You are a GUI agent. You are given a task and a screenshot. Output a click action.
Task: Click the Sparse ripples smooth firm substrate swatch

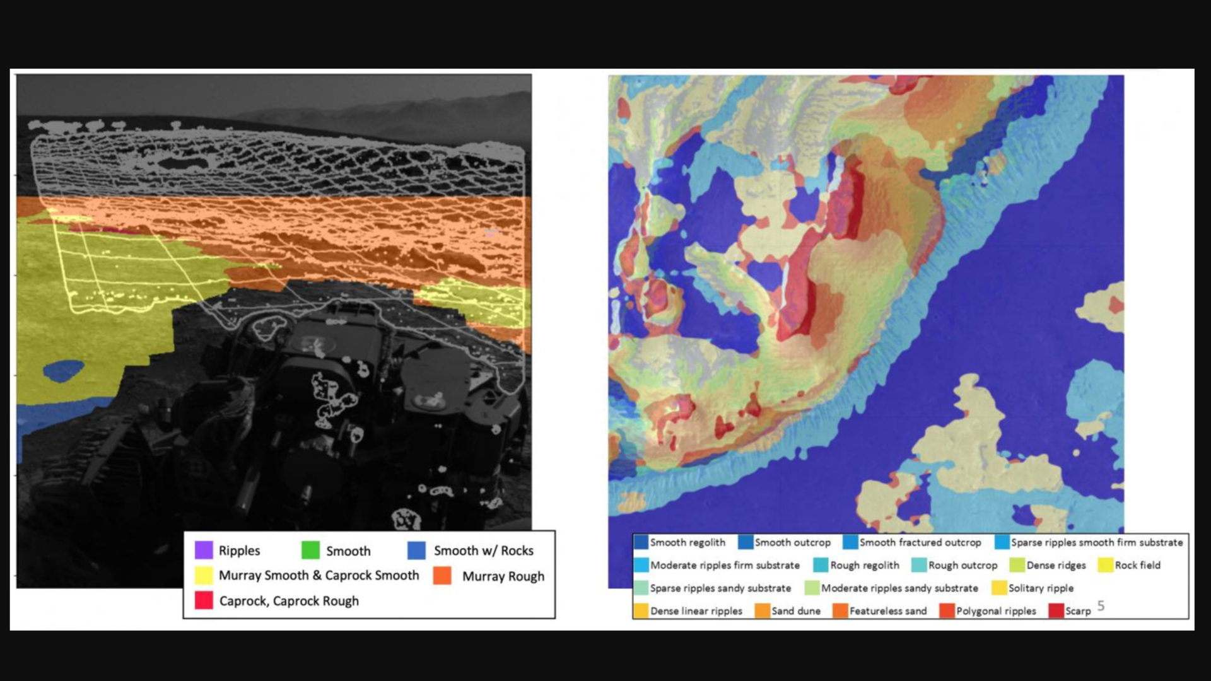[x=1002, y=542]
